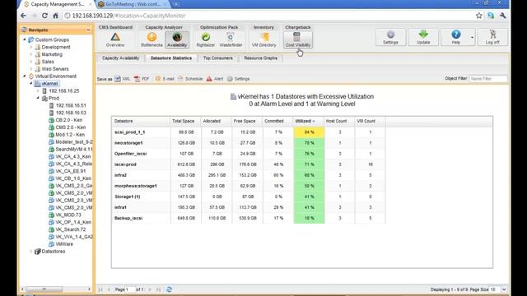Expand the Datastores node
527x296 pixels.
(x=31, y=252)
